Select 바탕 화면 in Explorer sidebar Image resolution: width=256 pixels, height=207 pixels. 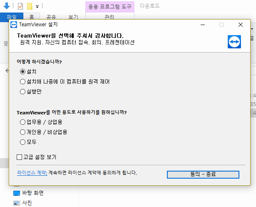32,193
